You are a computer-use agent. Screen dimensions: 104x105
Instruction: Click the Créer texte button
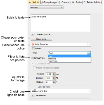click(41, 39)
